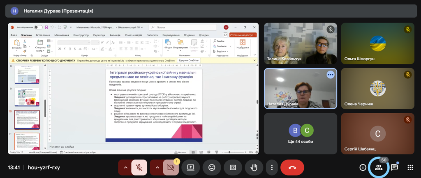
Task: Turn on the camera in the meeting bar
Action: point(170,167)
